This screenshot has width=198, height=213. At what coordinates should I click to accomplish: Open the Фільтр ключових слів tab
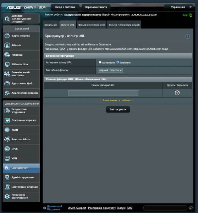pos(92,25)
